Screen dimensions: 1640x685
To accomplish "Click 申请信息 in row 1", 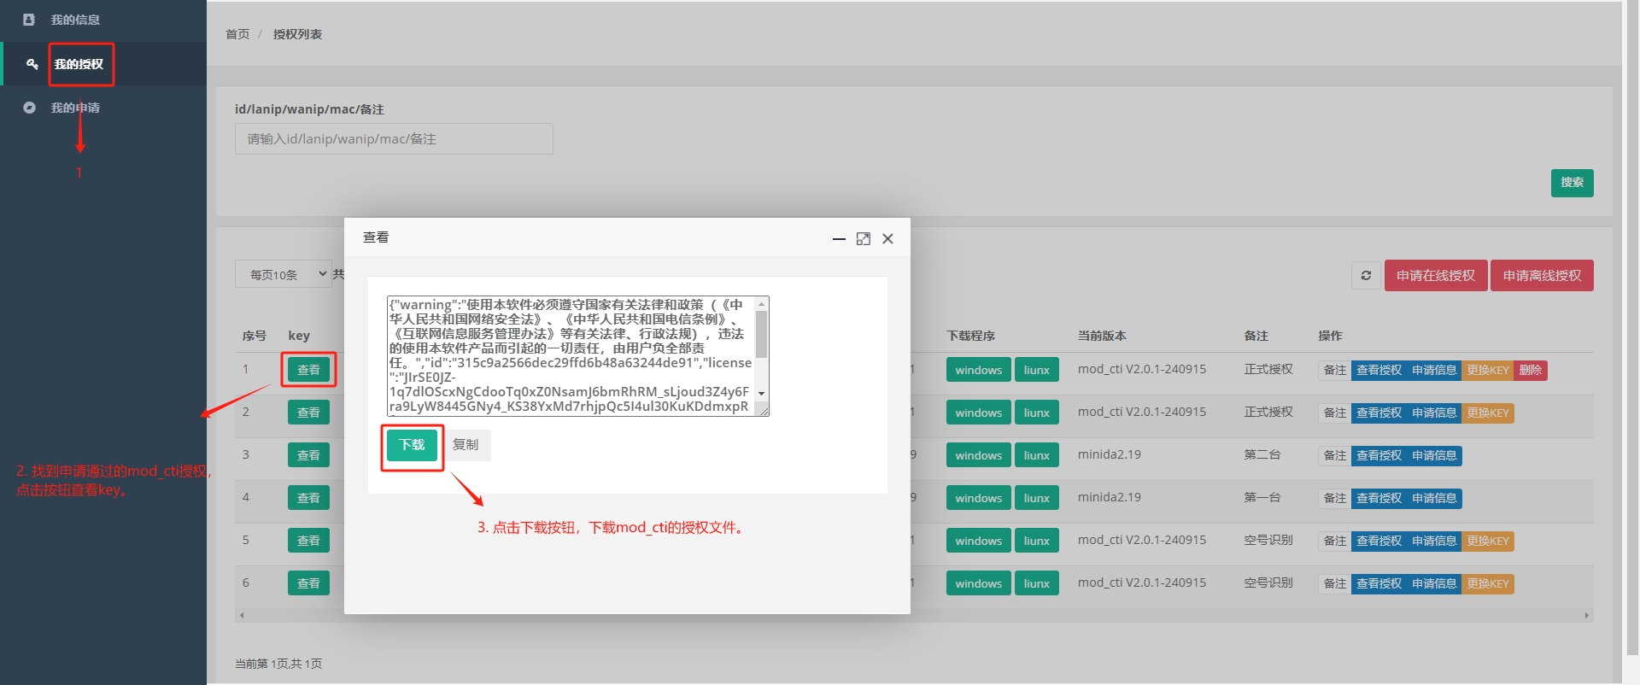I will point(1434,370).
